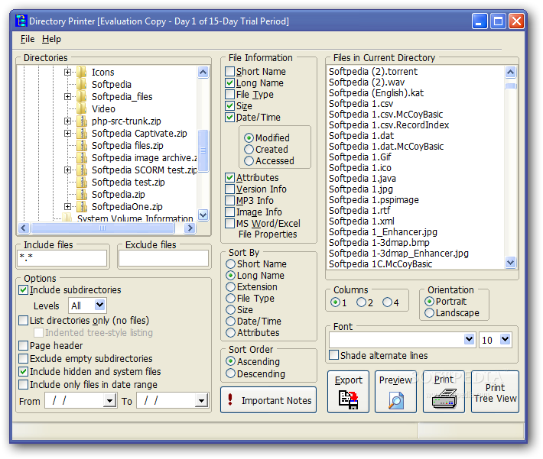Expand the Softpedia_files tree node
The image size is (543, 459).
pos(67,96)
